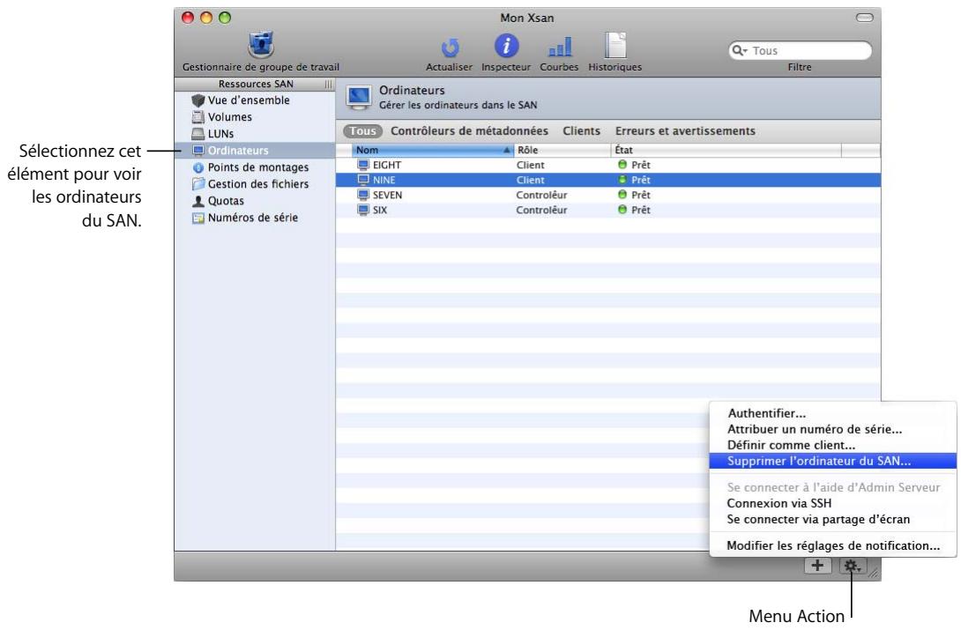Click the computer icon beside NINE
The height and width of the screenshot is (630, 961).
(363, 180)
